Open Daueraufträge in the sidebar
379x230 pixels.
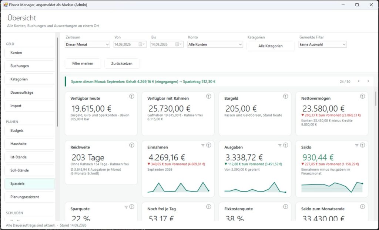click(30, 92)
